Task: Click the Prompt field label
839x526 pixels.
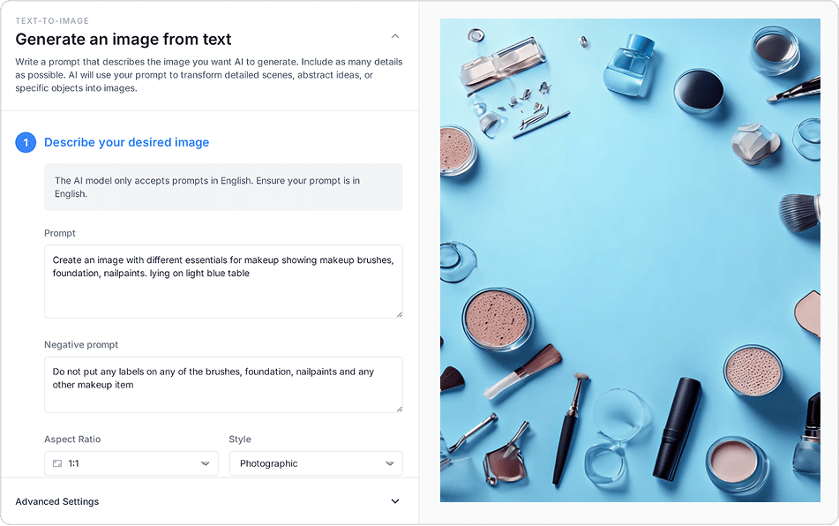Action: 60,233
